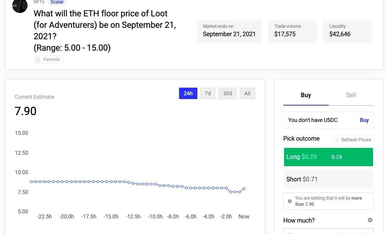
Task: Click the Liquidity $42,646 box
Action: (x=347, y=31)
